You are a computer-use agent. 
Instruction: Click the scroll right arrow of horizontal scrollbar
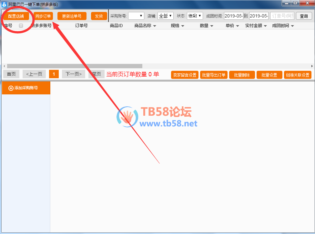[x=312, y=66]
